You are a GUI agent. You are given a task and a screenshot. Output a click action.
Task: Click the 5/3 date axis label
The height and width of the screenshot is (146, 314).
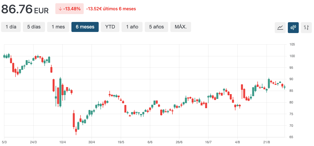tap(4, 142)
